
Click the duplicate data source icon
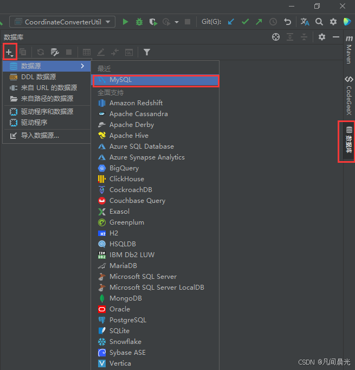coord(23,52)
